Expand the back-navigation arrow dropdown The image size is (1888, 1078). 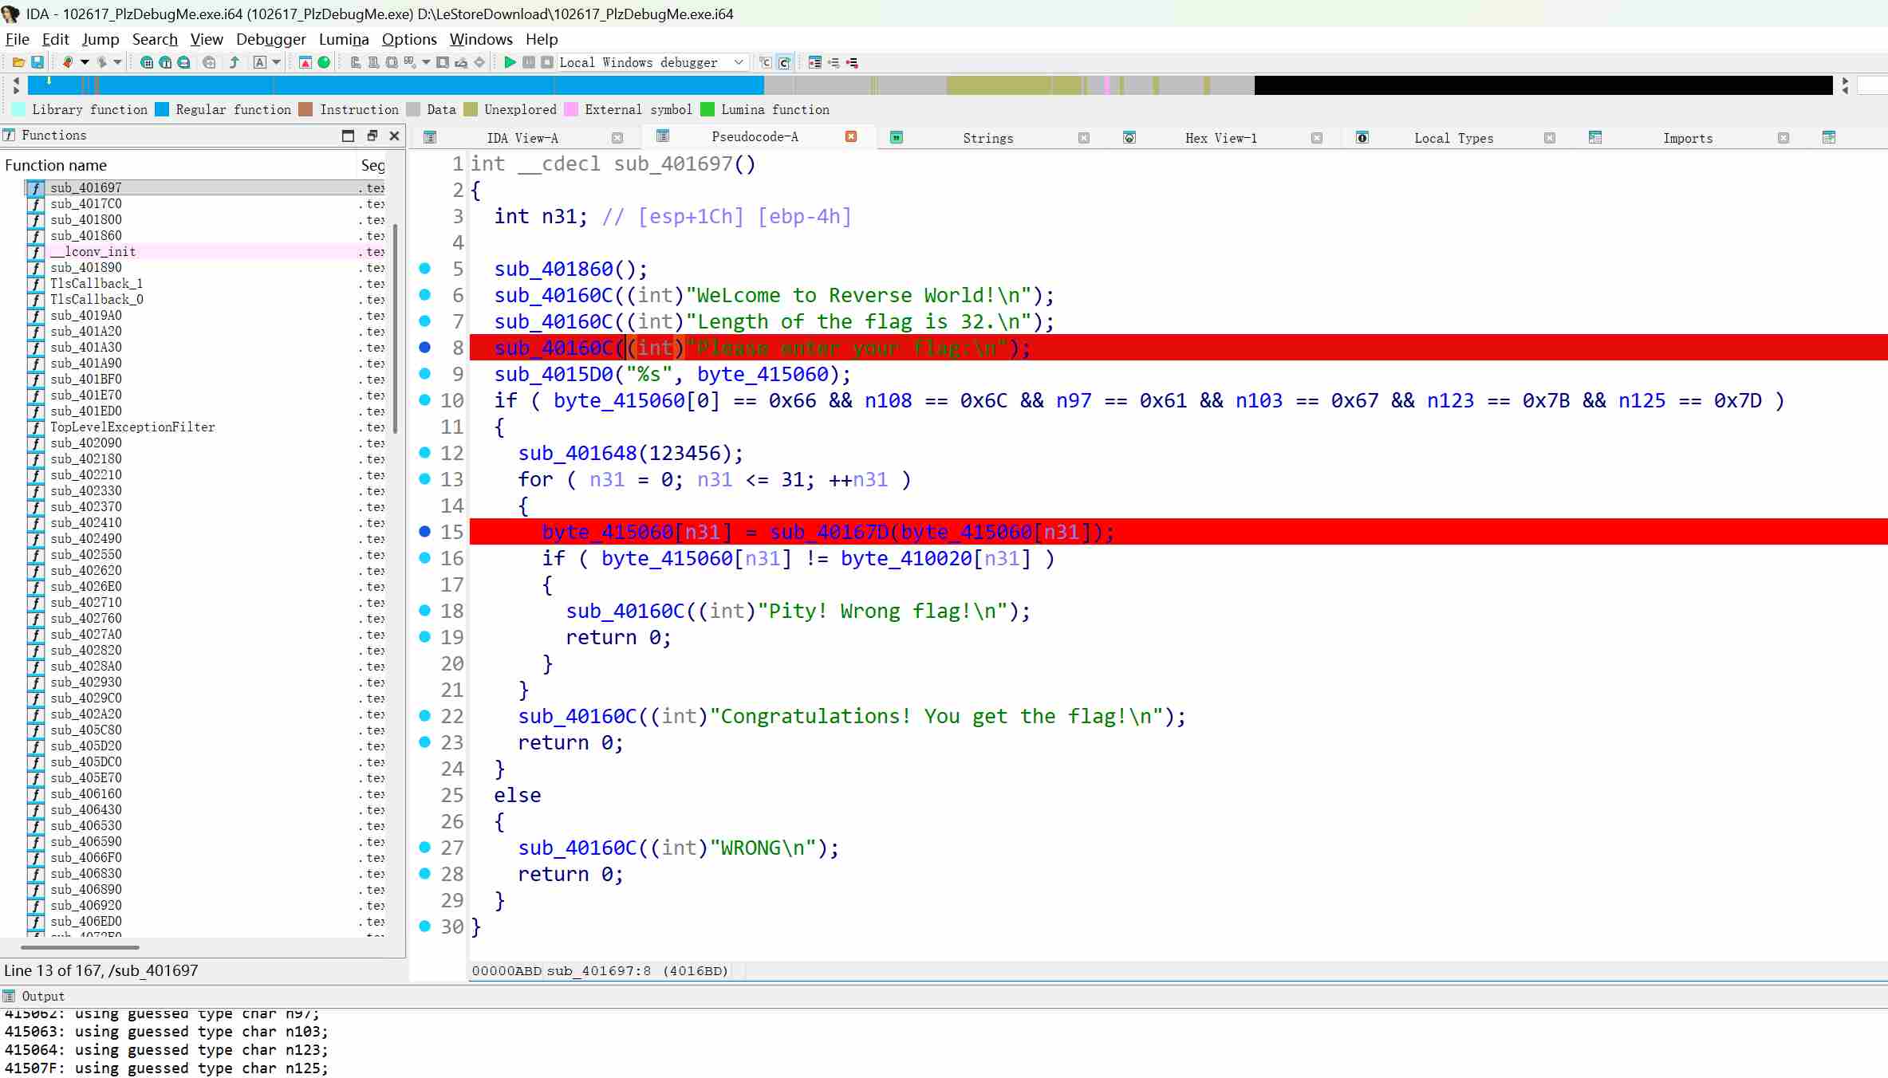point(85,62)
